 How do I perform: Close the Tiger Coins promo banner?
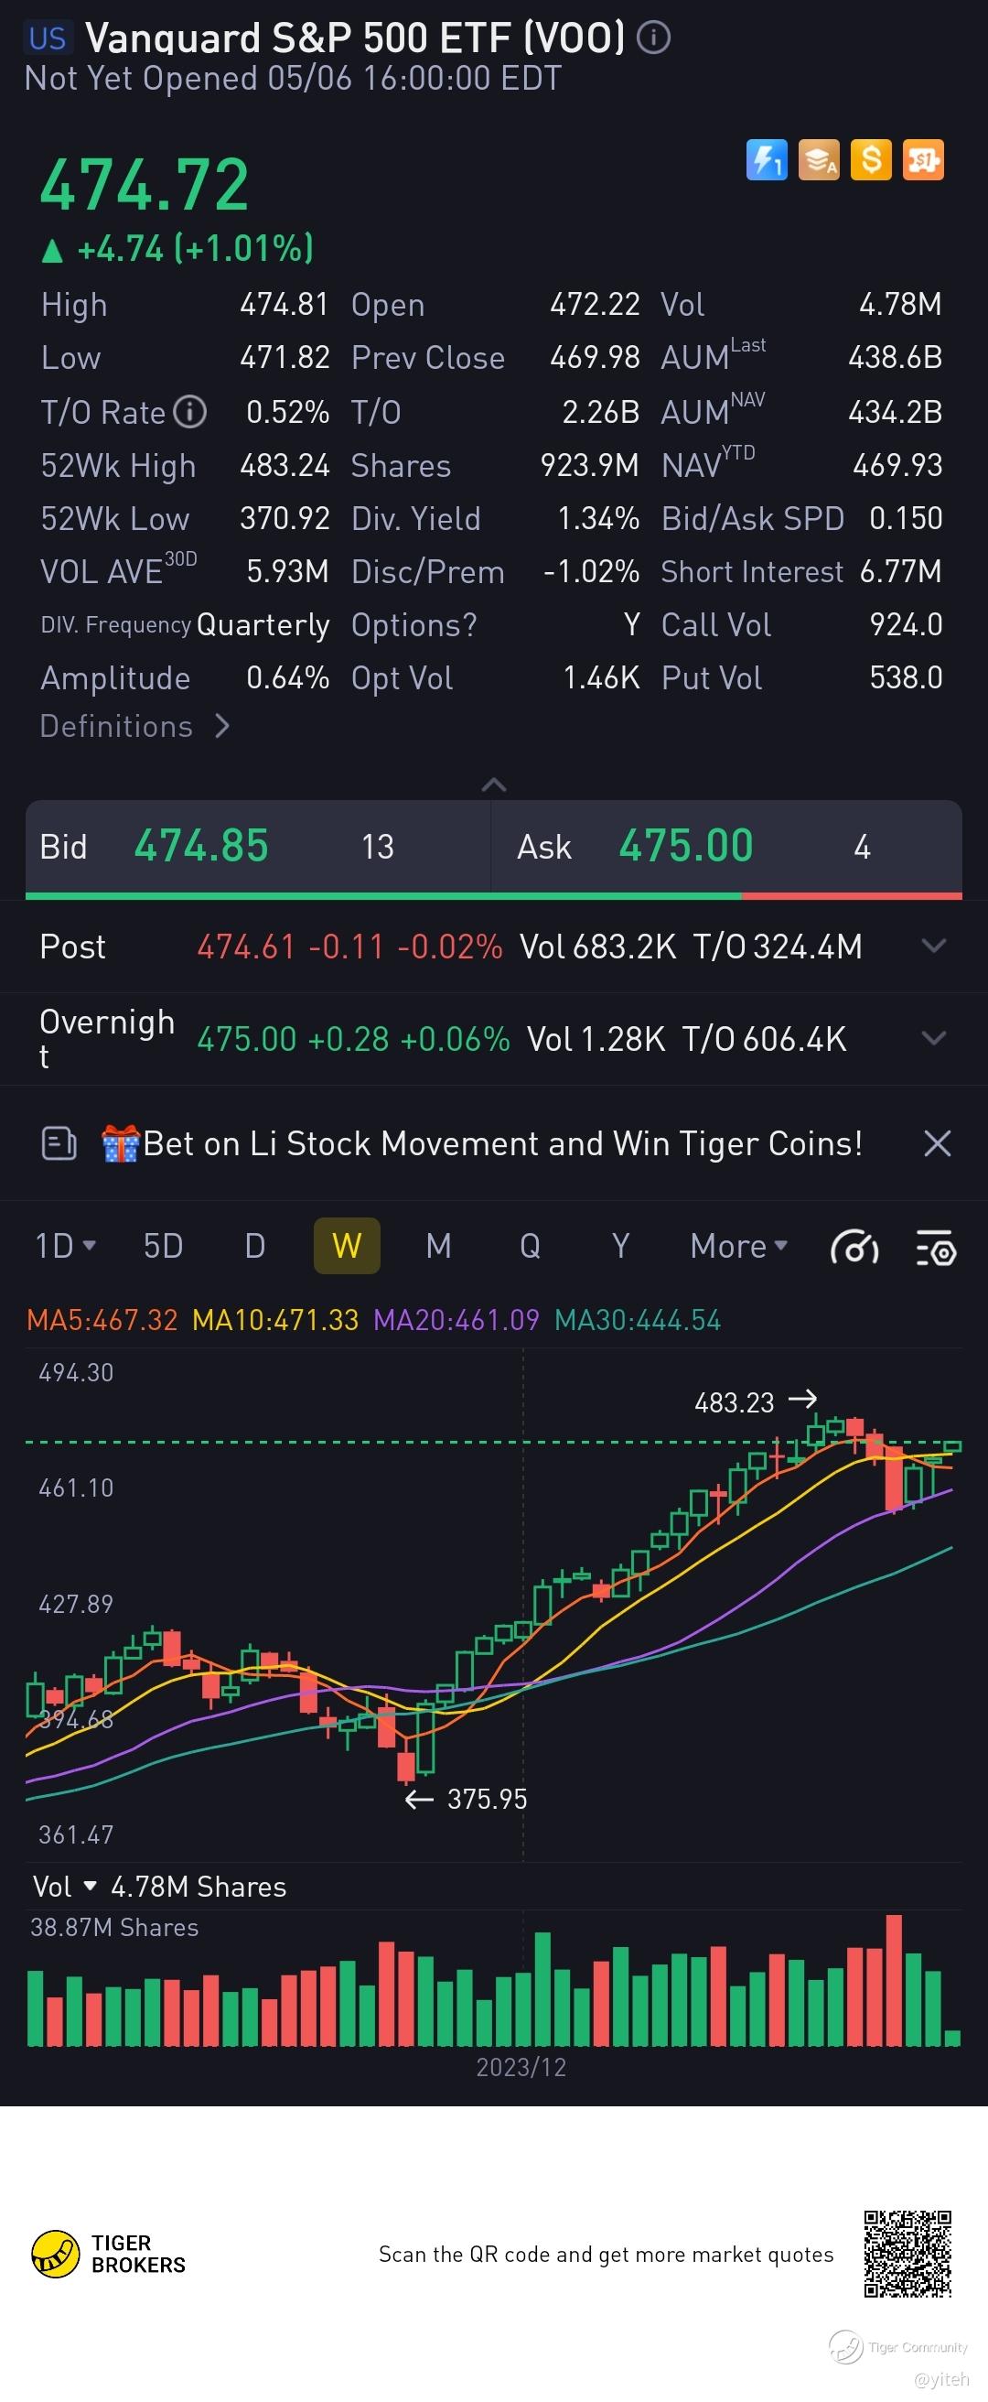click(937, 1143)
